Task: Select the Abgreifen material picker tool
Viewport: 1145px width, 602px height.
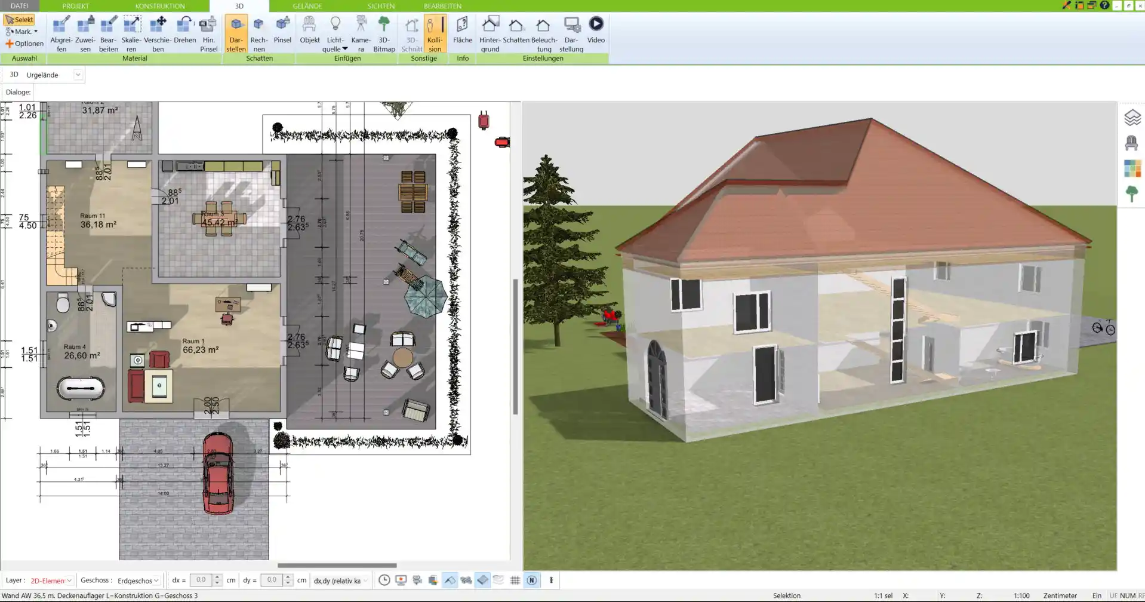Action: [61, 34]
